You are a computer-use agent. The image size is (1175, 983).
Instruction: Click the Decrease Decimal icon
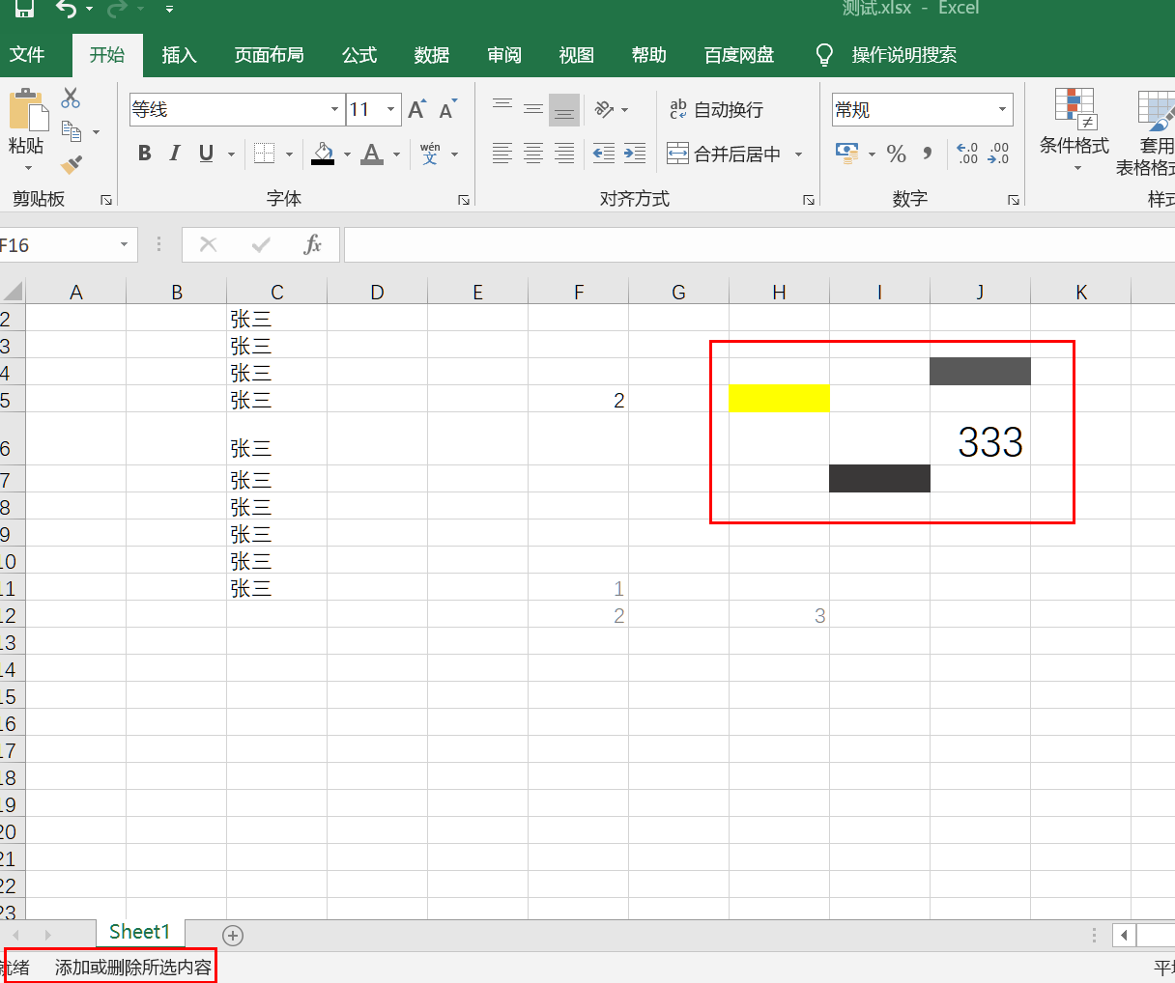(x=998, y=154)
